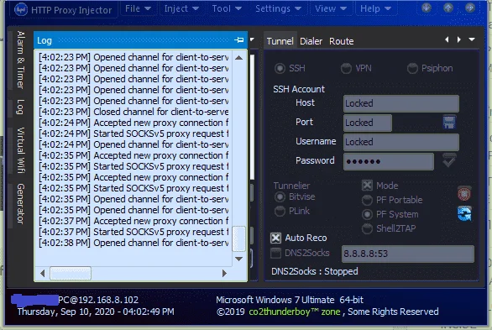Select the SSH radio button
The height and width of the screenshot is (330, 492).
tap(280, 68)
